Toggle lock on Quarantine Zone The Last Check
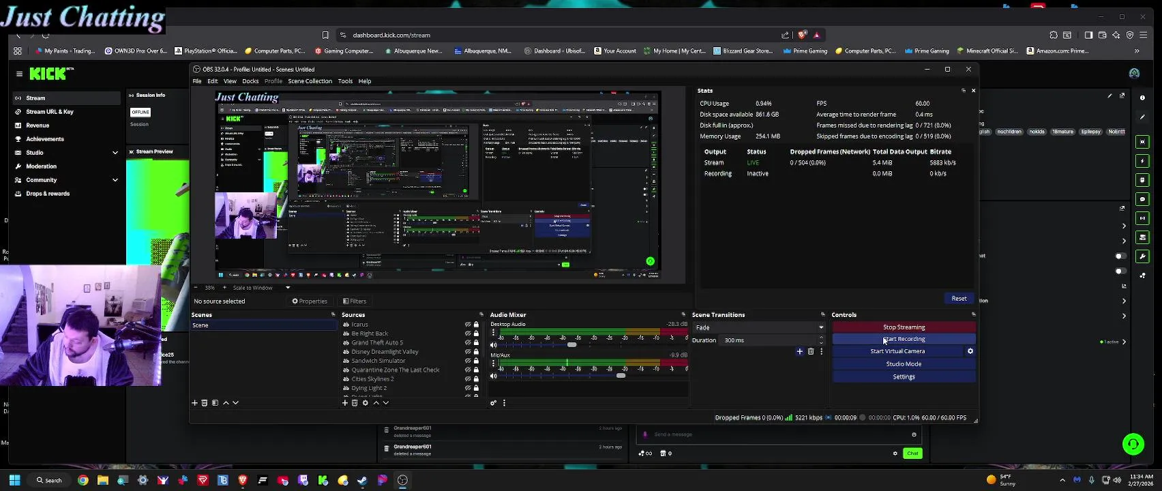This screenshot has height=491, width=1162. 476,370
